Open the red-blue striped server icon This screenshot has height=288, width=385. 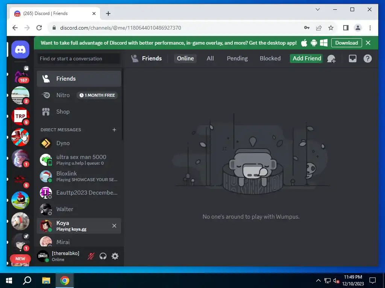[20, 137]
